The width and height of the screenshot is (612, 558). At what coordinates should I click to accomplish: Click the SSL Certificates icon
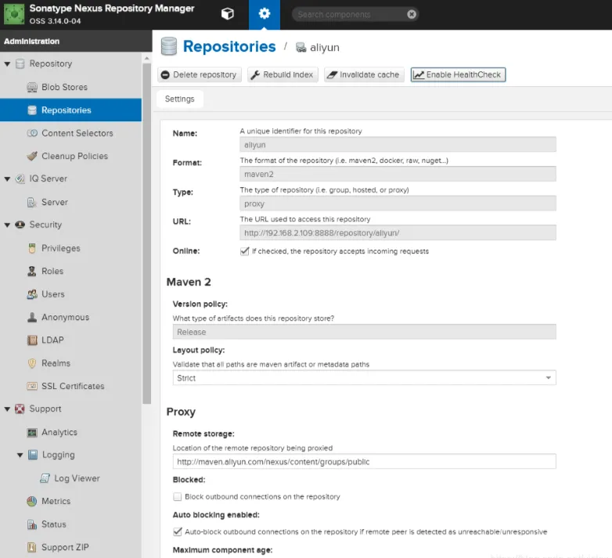click(32, 387)
